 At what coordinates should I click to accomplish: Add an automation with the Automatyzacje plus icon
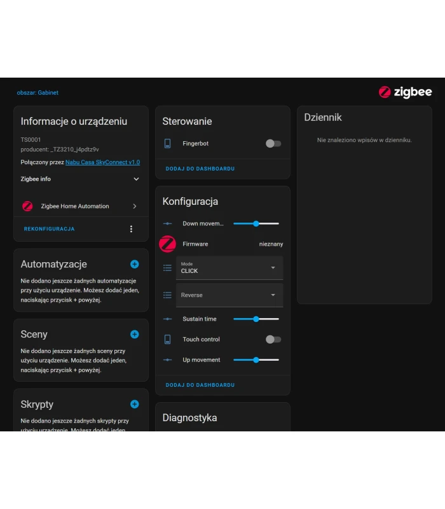135,264
